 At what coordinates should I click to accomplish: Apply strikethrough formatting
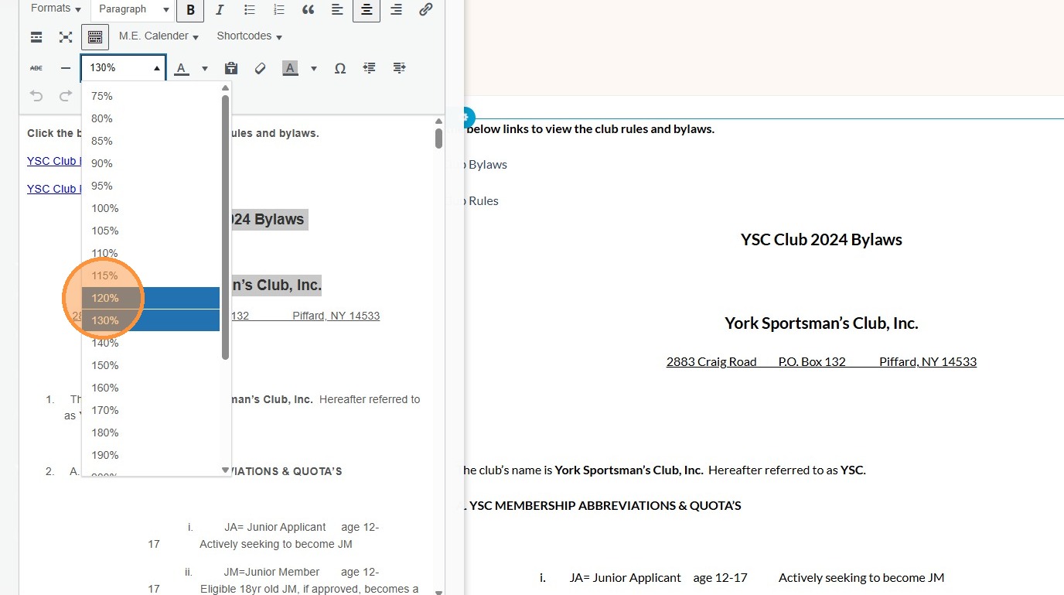tap(36, 68)
